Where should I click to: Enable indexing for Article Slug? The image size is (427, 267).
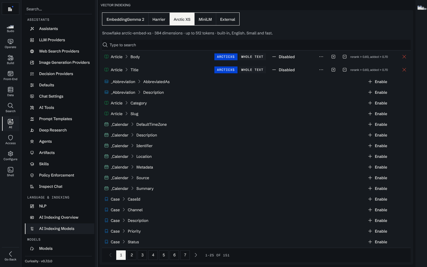[x=377, y=114]
